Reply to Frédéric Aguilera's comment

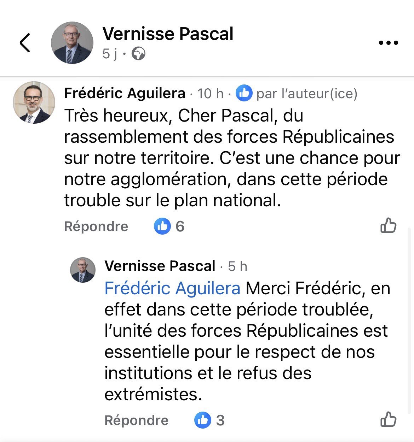pyautogui.click(x=96, y=226)
